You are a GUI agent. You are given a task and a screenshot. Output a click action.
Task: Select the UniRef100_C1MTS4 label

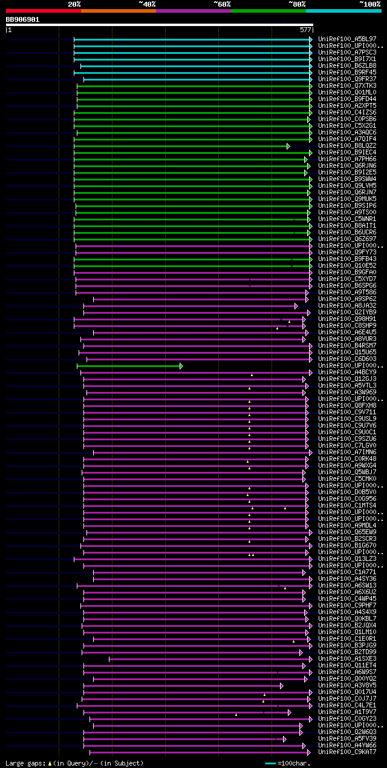(347, 506)
